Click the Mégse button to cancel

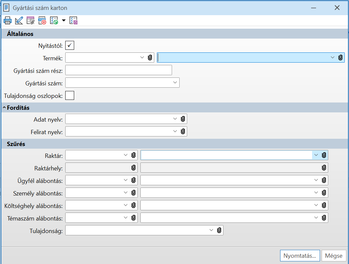(x=334, y=255)
